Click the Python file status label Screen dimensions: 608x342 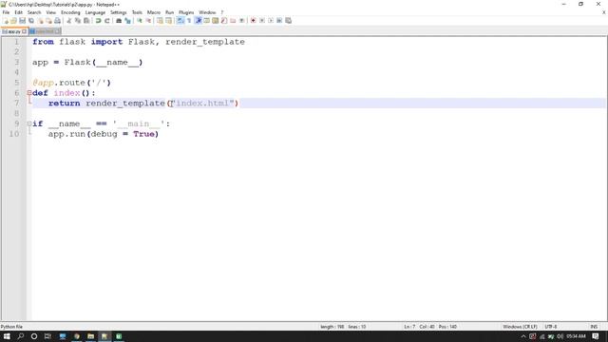coord(11,327)
